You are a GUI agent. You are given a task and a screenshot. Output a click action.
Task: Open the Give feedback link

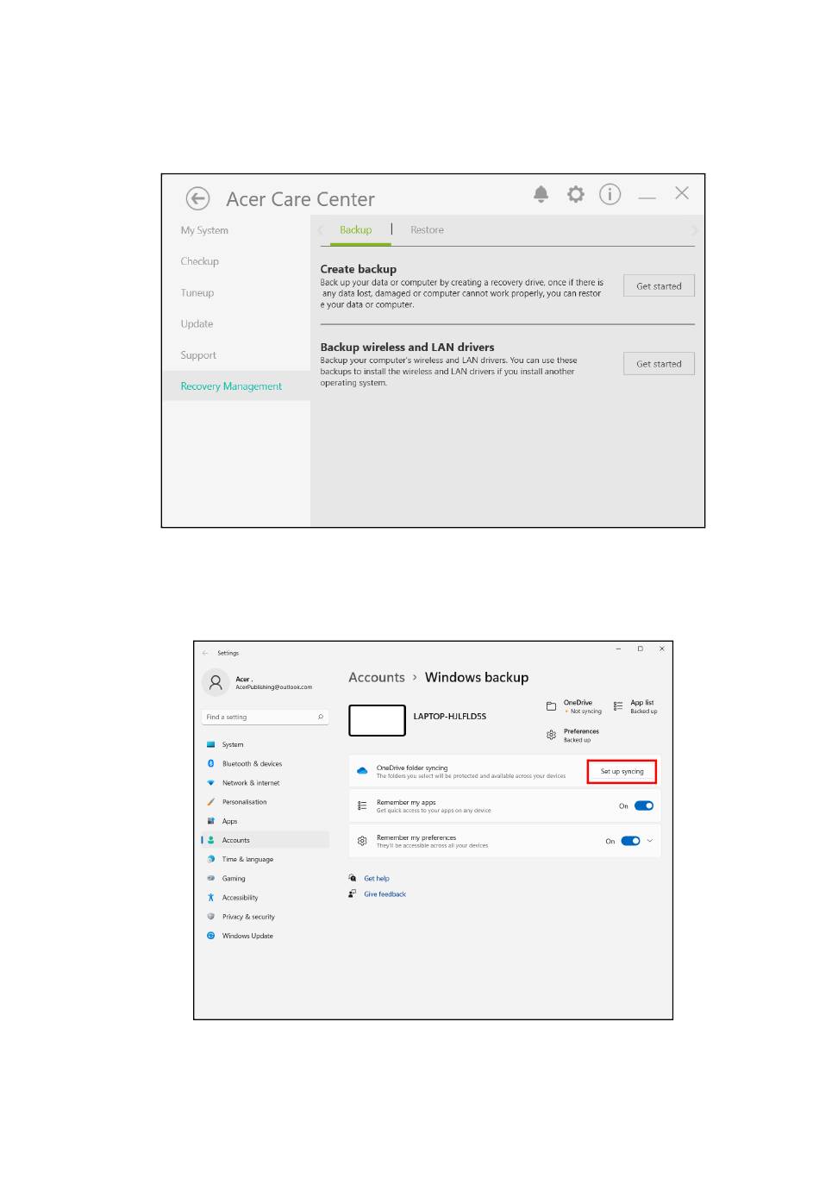pyautogui.click(x=384, y=894)
